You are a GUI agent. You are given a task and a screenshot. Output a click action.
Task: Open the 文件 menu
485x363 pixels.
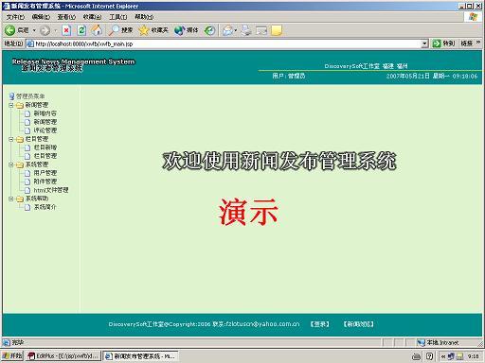[15, 17]
